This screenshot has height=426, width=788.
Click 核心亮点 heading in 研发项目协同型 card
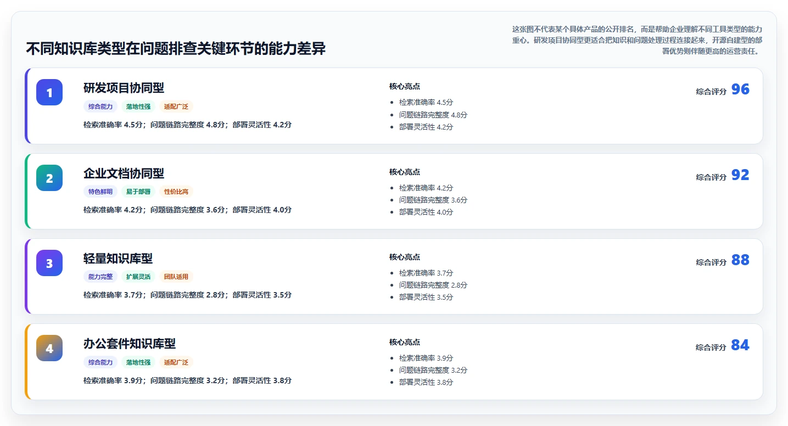pyautogui.click(x=405, y=86)
